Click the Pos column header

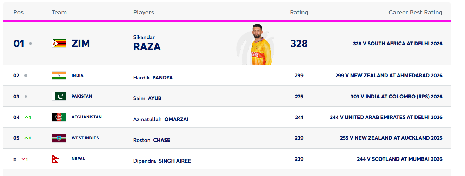[18, 12]
